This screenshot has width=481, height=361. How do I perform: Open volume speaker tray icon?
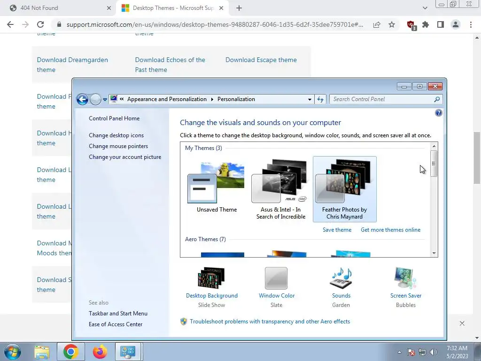(x=434, y=352)
